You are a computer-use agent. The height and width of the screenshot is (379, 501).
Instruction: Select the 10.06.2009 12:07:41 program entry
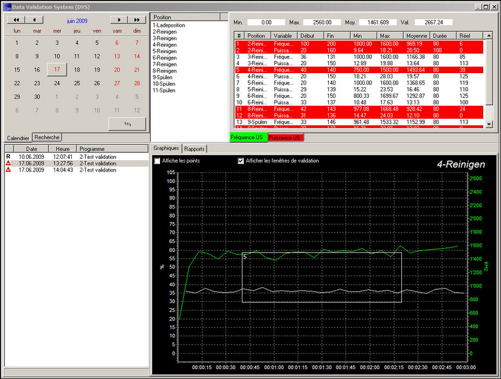coord(76,157)
